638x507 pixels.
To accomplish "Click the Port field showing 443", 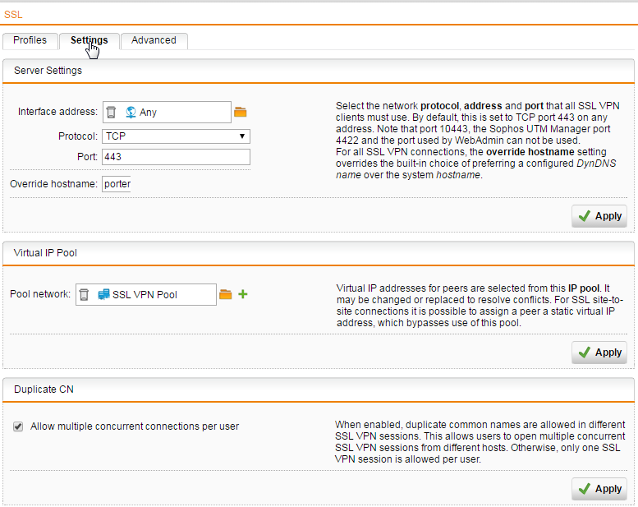I will tap(176, 157).
